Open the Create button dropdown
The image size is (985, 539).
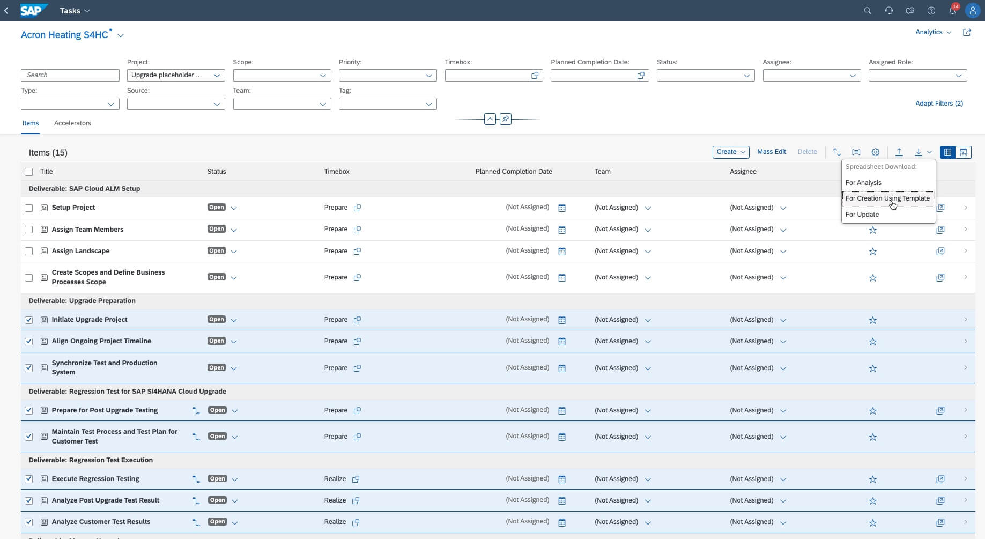point(730,152)
